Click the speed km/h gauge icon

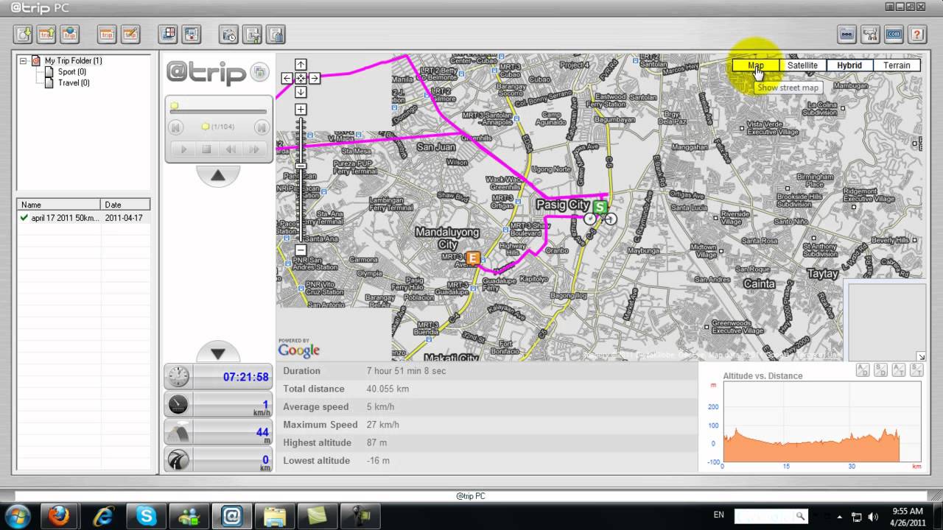[178, 404]
